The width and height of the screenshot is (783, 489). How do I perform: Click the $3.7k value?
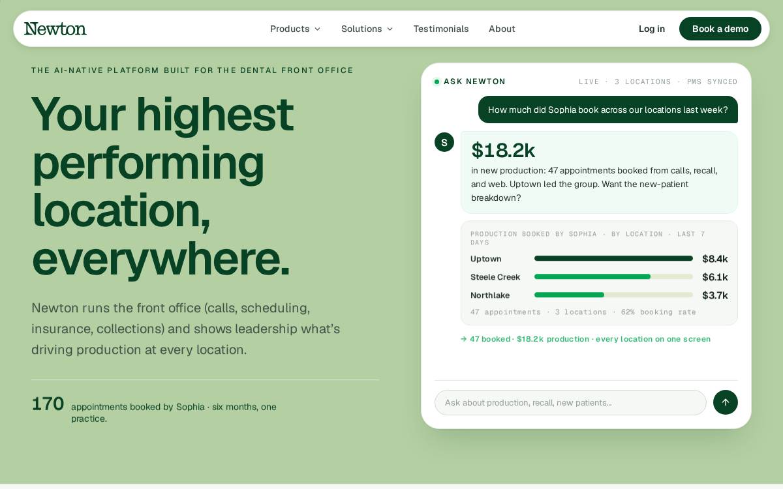coord(715,295)
